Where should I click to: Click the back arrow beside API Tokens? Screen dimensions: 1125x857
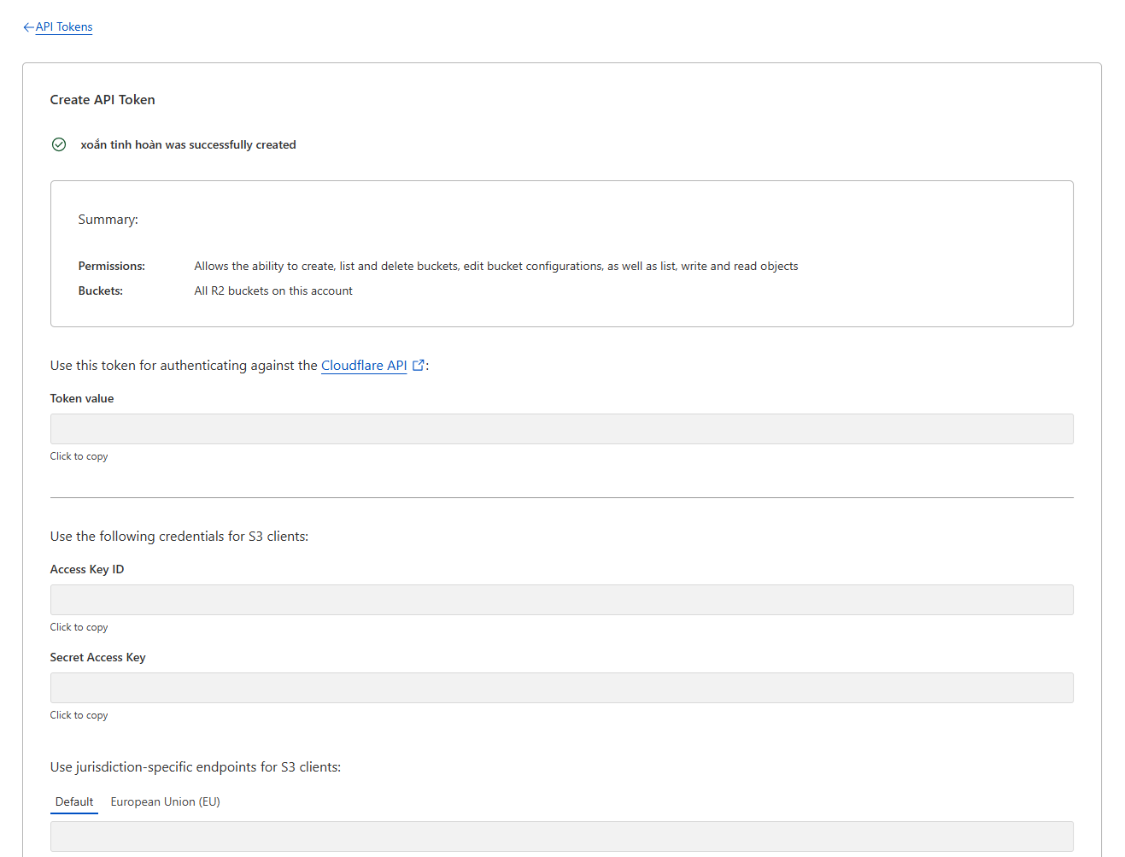(x=28, y=27)
